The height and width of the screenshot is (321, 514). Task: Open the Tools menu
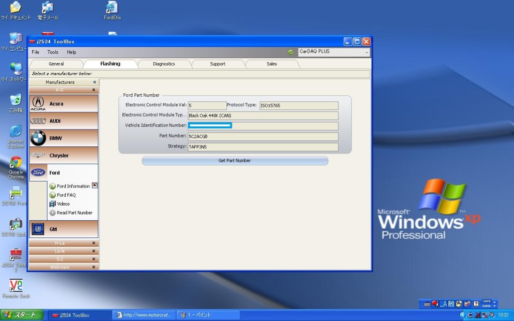click(x=53, y=52)
